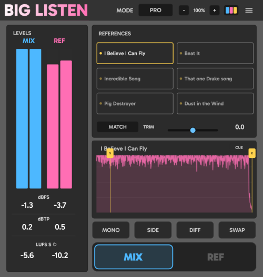Reset LUFS S measurement icon
263x277 pixels.
point(55,244)
